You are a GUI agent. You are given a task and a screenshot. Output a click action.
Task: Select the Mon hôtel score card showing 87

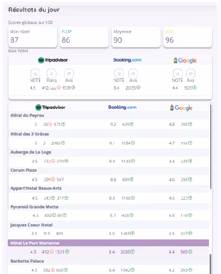tap(33, 37)
